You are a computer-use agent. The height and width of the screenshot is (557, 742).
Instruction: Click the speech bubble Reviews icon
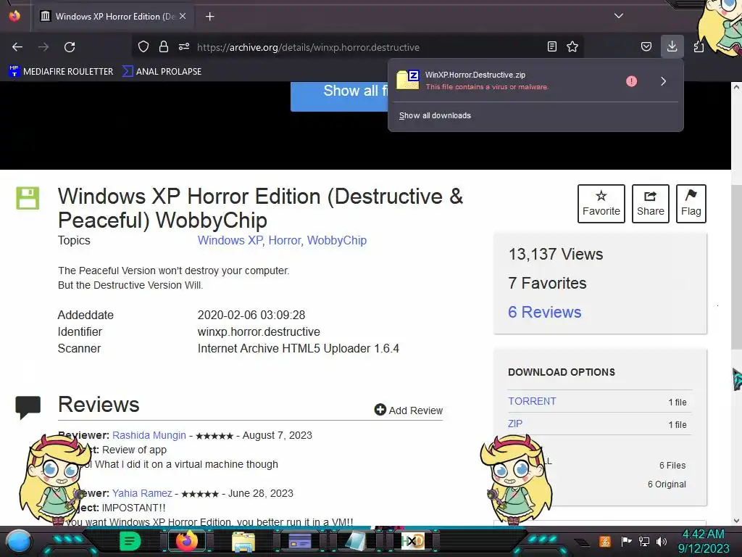(x=28, y=408)
